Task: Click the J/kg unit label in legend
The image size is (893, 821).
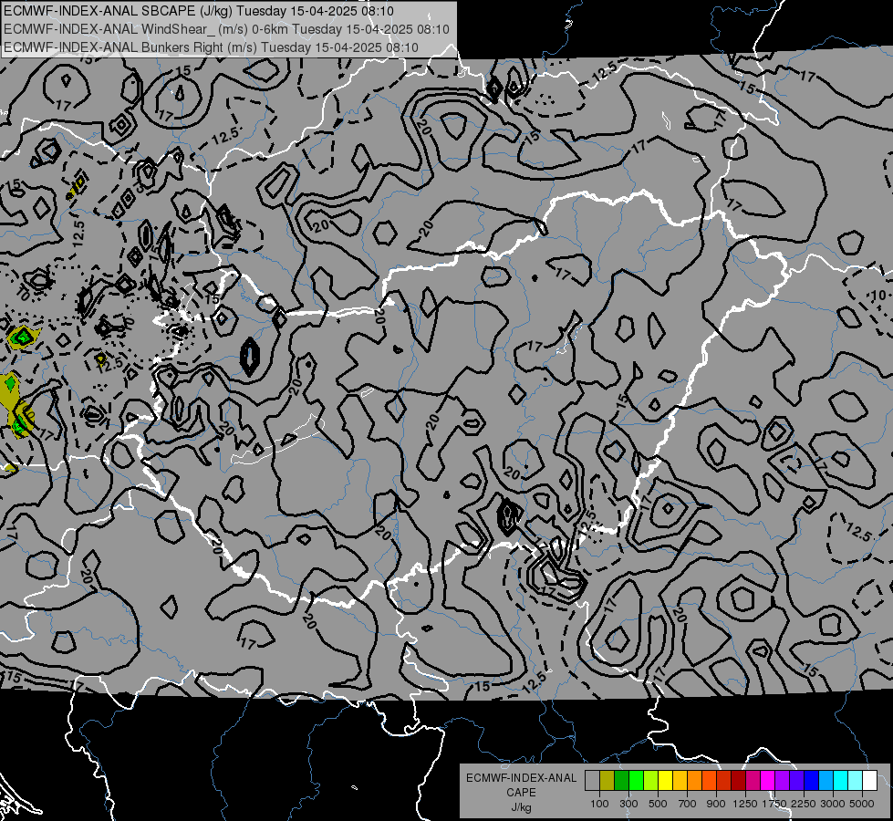Action: [521, 807]
